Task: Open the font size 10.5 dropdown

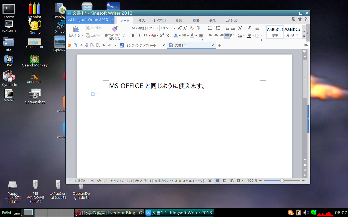Action: point(174,28)
